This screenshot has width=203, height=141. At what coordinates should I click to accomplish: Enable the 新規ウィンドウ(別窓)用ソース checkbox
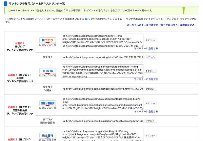pyautogui.click(x=7, y=19)
